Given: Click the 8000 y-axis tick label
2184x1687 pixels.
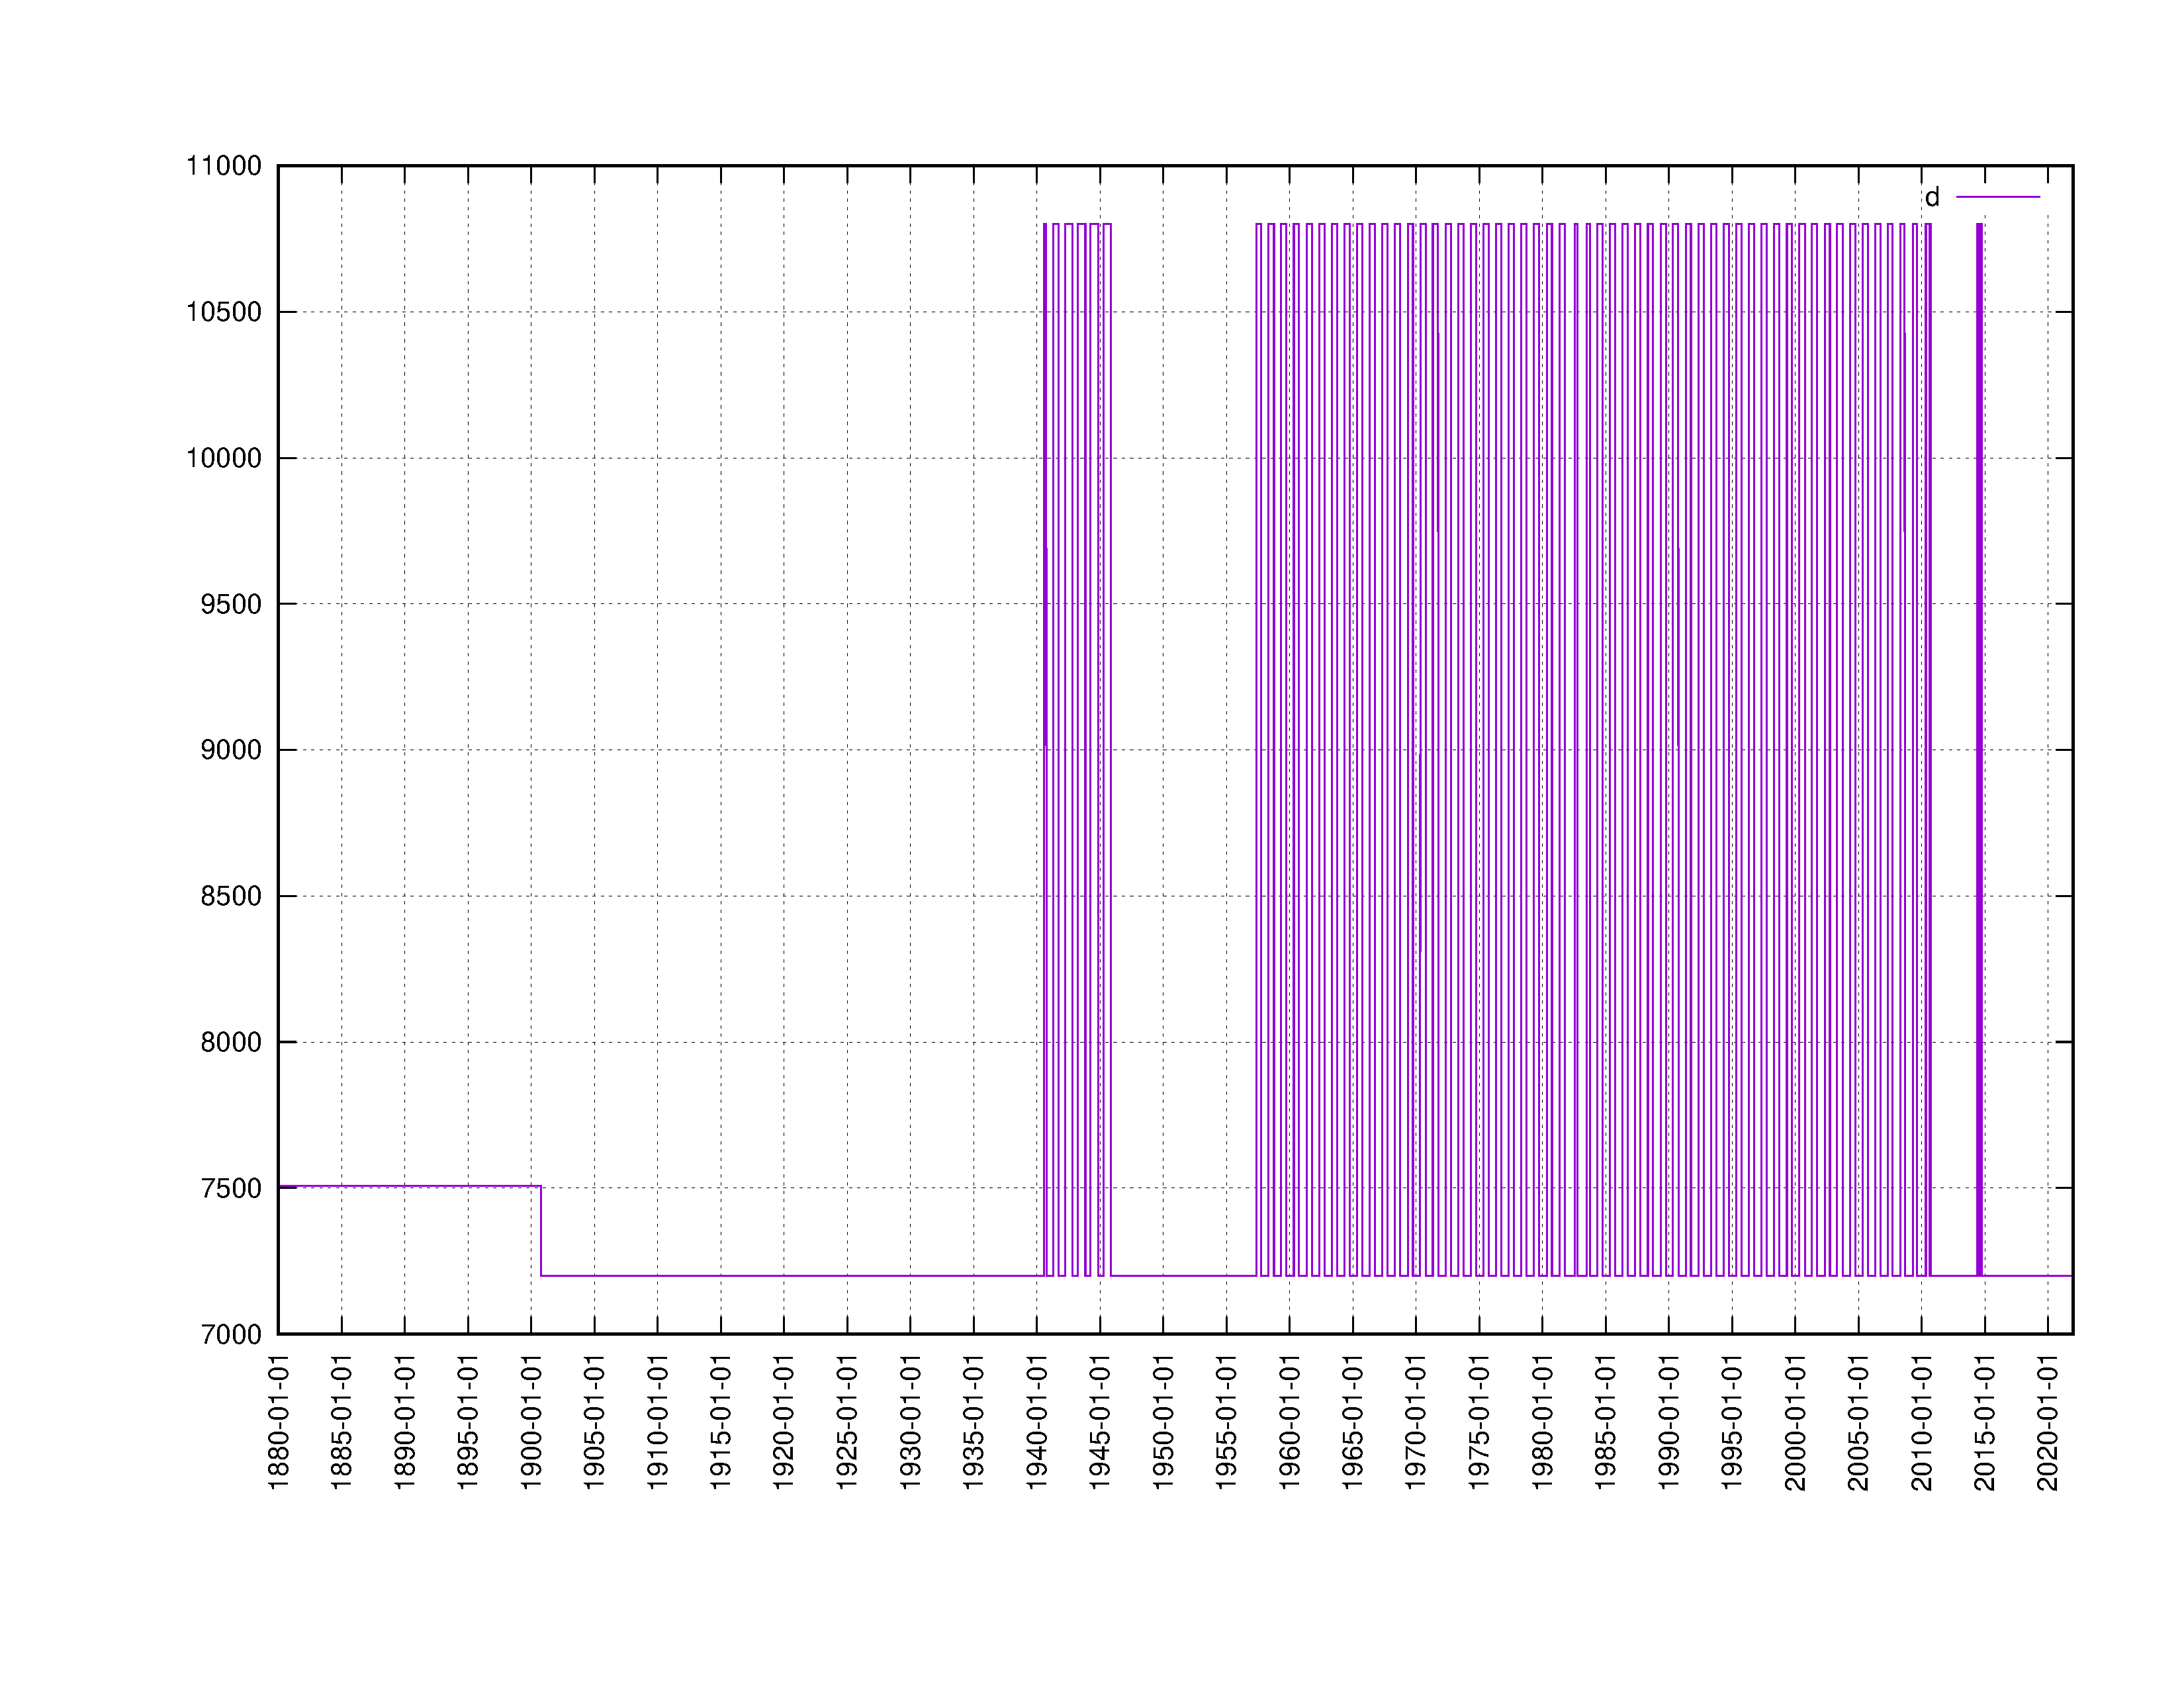Looking at the screenshot, I should pos(231,1043).
